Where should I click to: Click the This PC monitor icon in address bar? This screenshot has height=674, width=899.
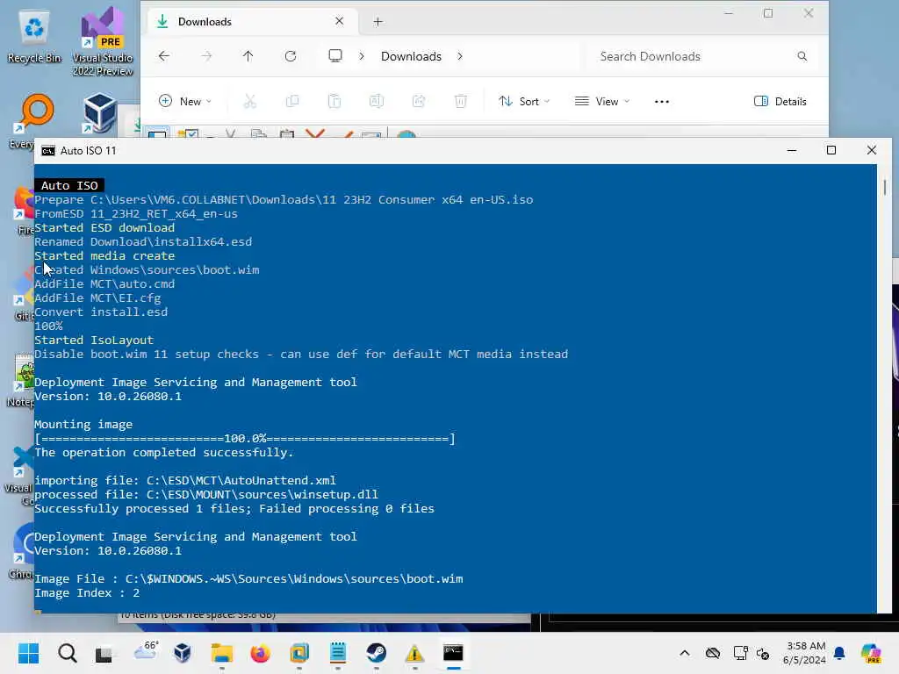335,55
